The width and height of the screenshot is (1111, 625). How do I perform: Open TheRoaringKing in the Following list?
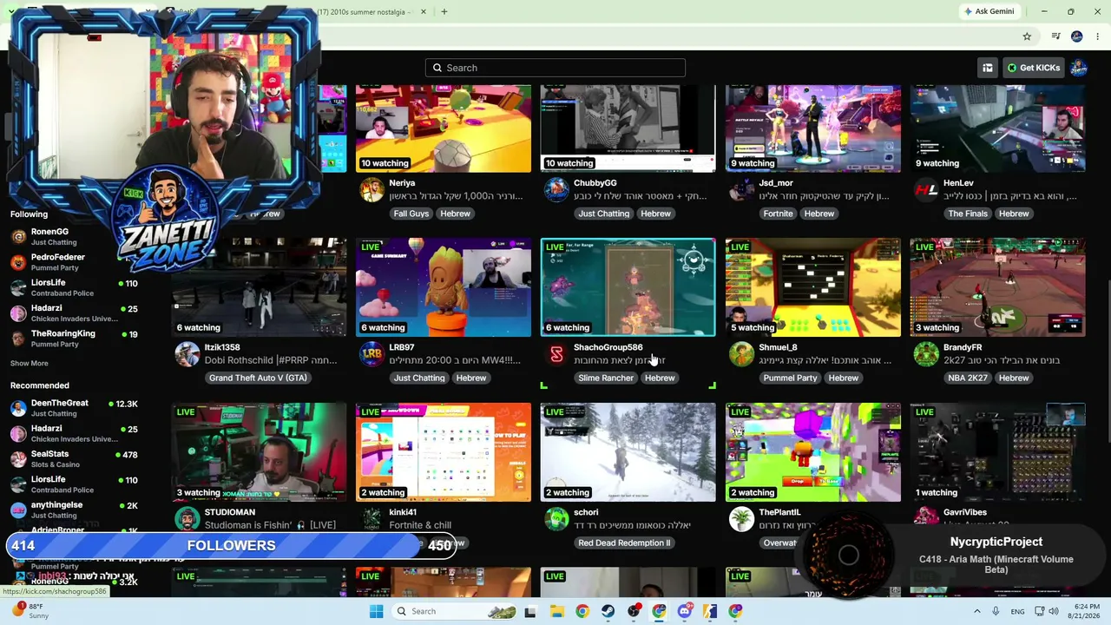tap(73, 339)
